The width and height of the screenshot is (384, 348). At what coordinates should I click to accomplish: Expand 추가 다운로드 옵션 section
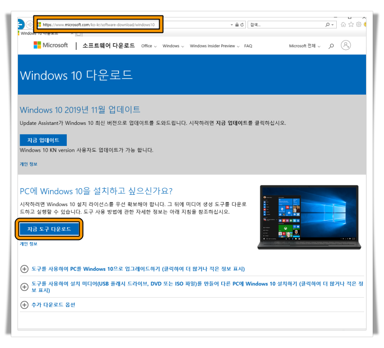click(x=48, y=305)
